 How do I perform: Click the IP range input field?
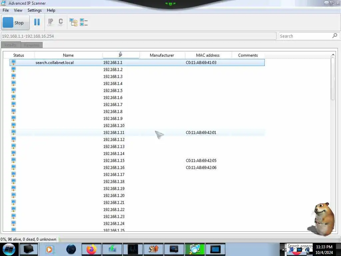point(139,36)
